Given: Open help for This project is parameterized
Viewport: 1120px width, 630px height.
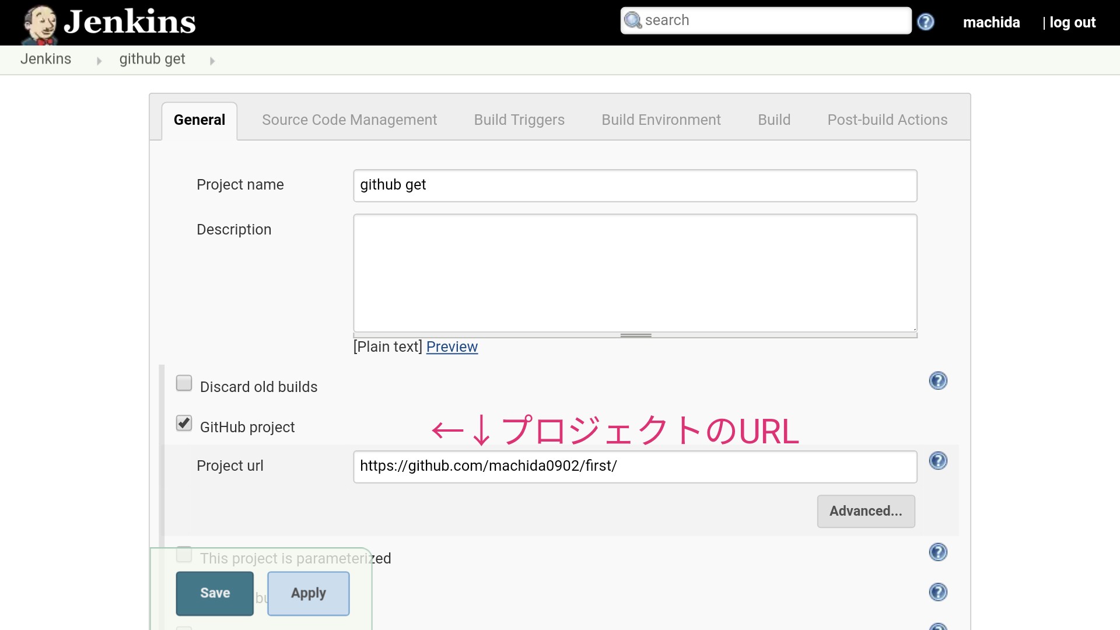Looking at the screenshot, I should click(x=938, y=552).
